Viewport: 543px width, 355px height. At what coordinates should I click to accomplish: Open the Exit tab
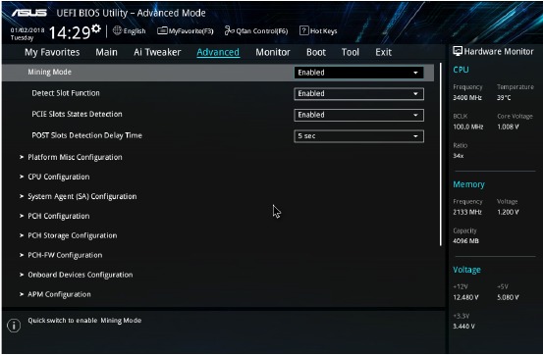[383, 52]
